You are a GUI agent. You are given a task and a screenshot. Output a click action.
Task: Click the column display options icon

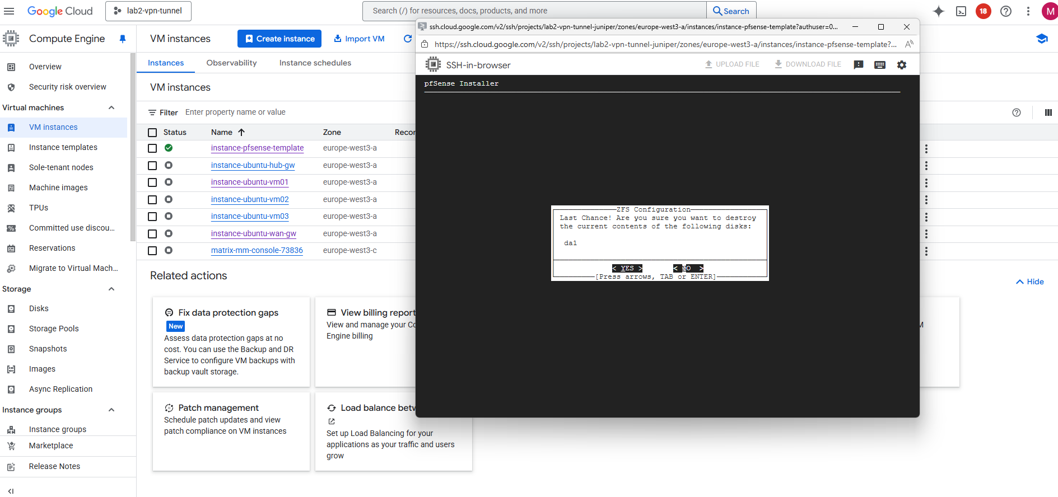point(1048,112)
